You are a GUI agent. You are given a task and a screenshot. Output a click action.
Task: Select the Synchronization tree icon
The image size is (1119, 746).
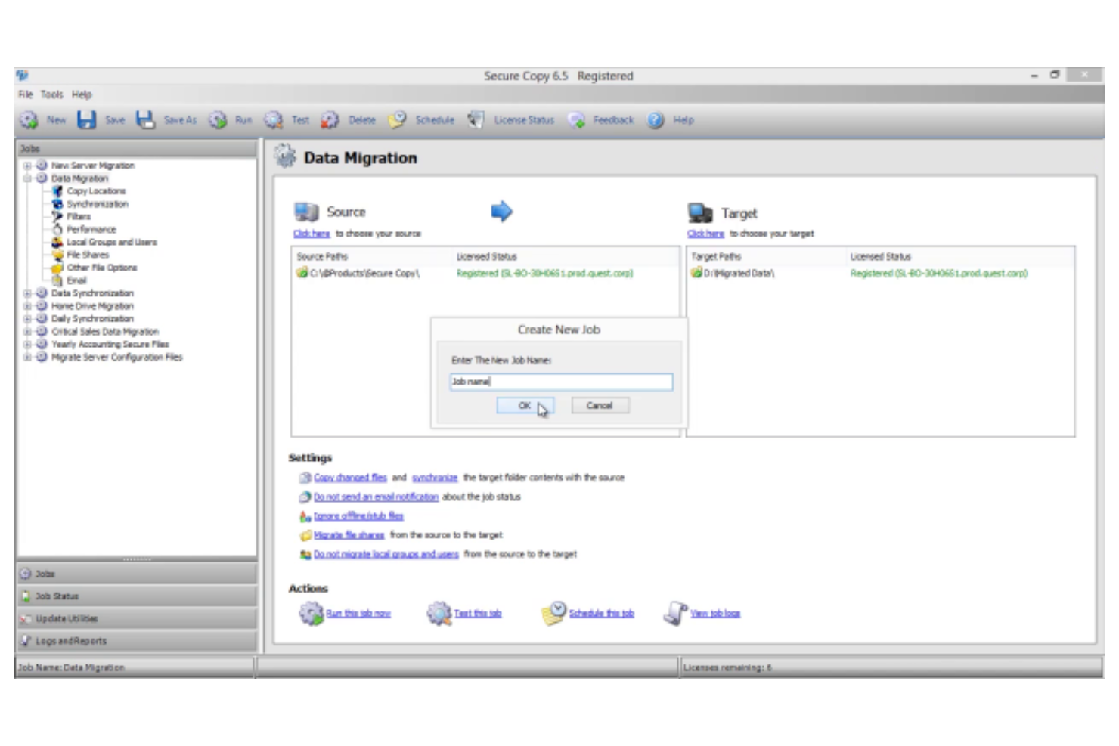pos(57,204)
